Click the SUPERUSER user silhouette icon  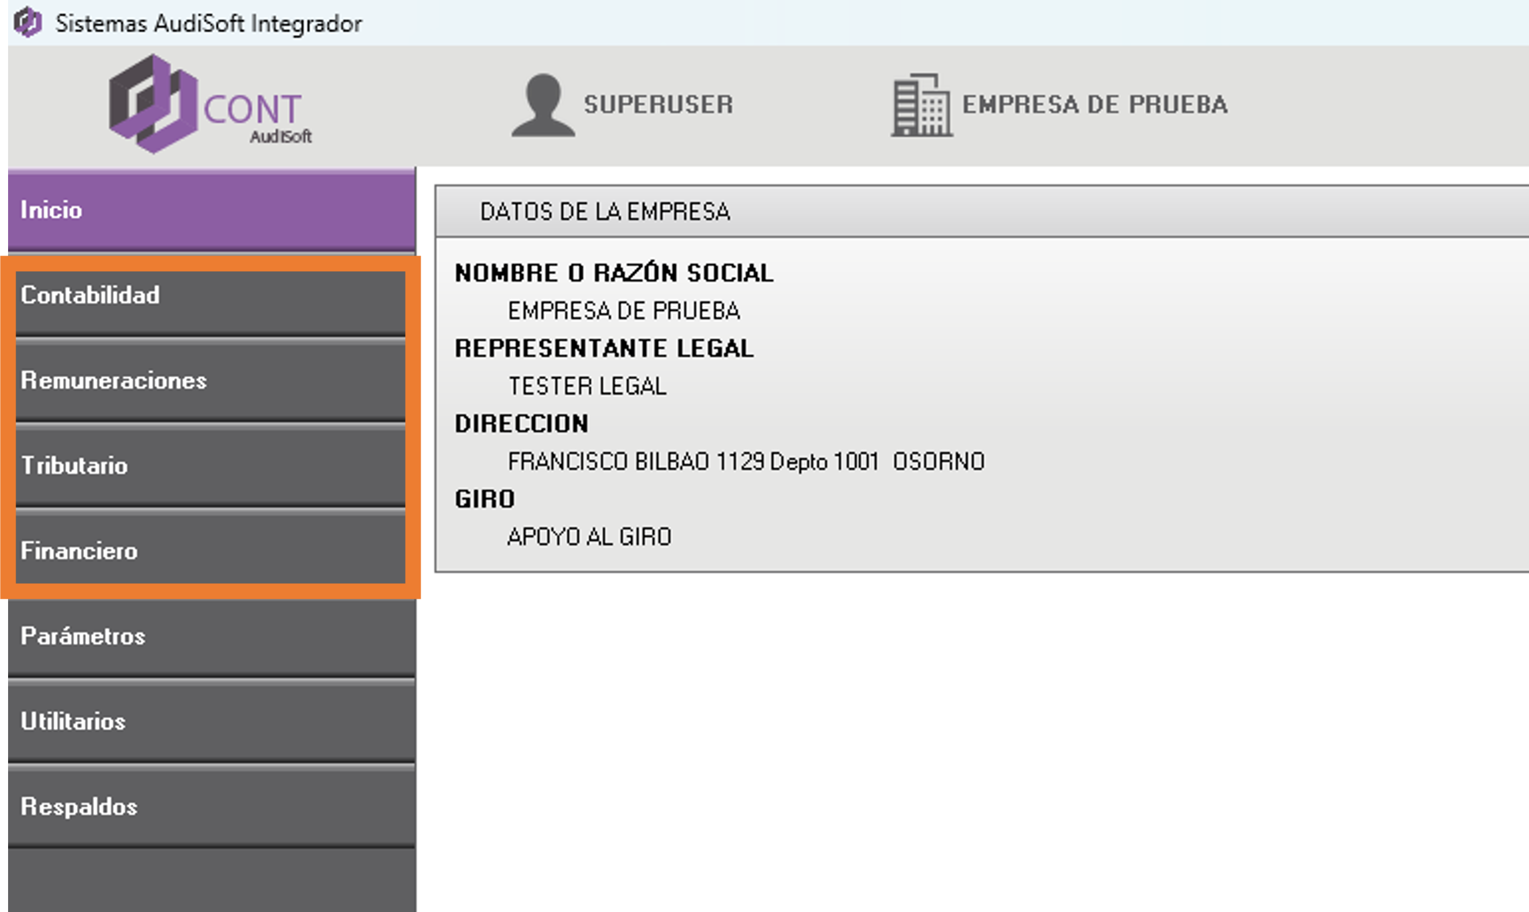[x=542, y=105]
